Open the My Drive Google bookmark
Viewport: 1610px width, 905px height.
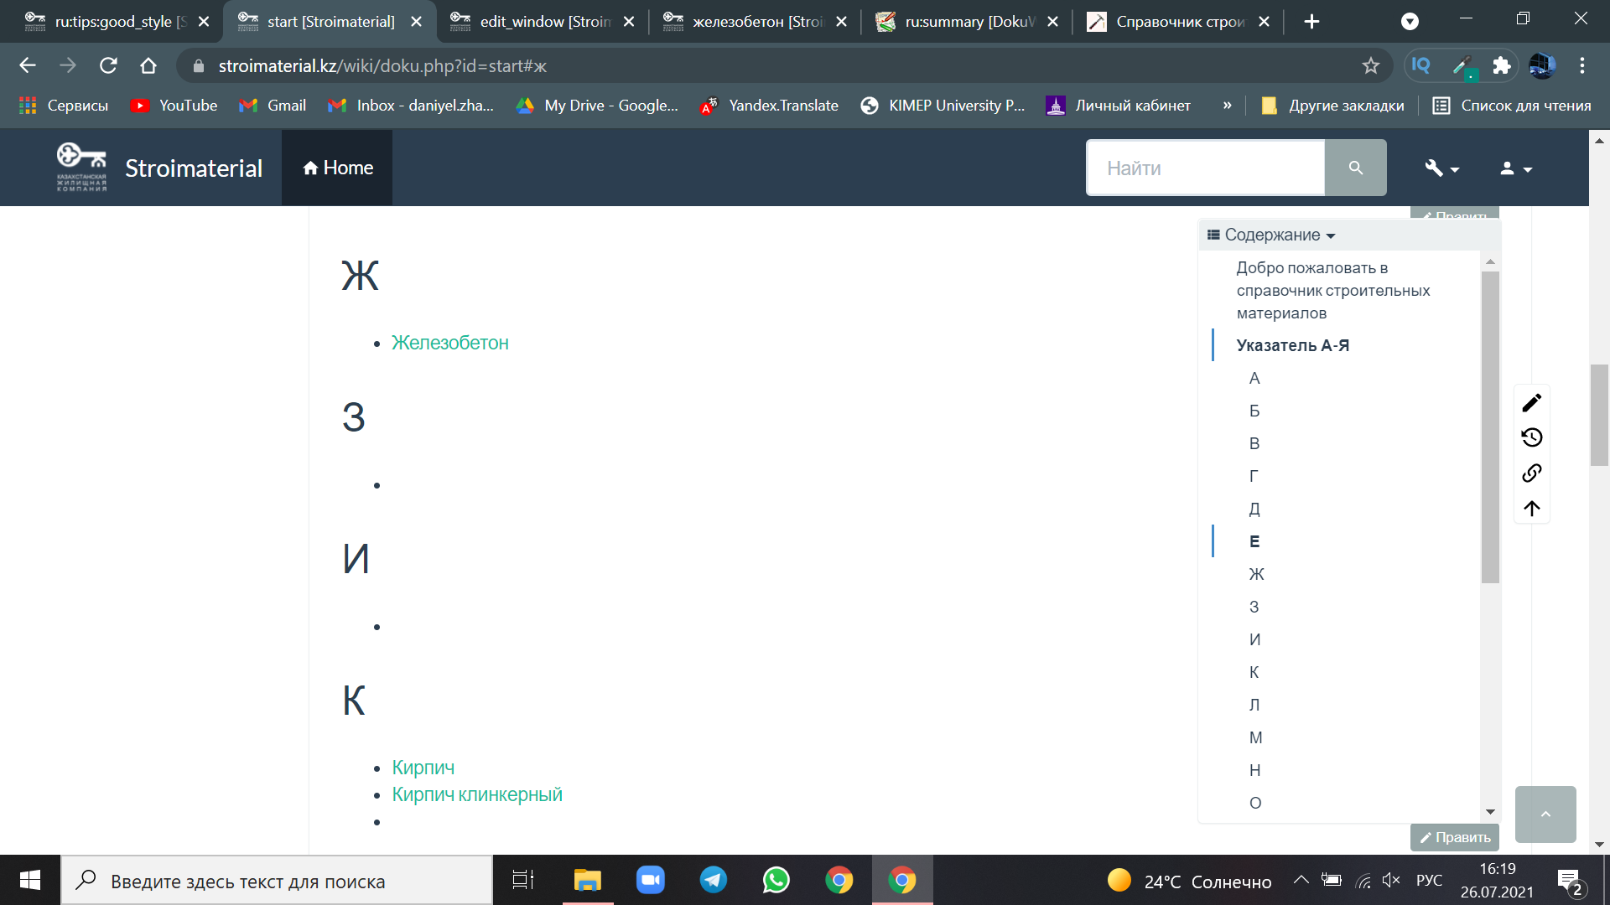[x=596, y=106]
